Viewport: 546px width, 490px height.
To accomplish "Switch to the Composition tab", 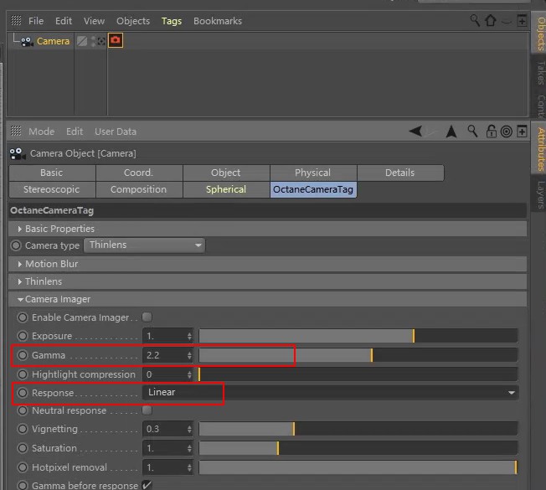I will tap(139, 189).
